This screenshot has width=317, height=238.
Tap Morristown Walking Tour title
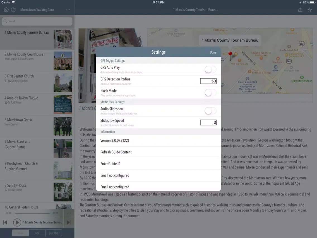pos(37,10)
